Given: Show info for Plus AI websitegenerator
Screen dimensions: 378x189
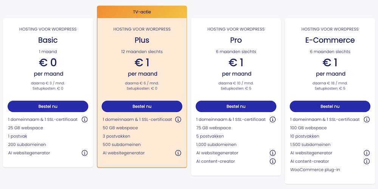Looking at the screenshot, I should 178,153.
